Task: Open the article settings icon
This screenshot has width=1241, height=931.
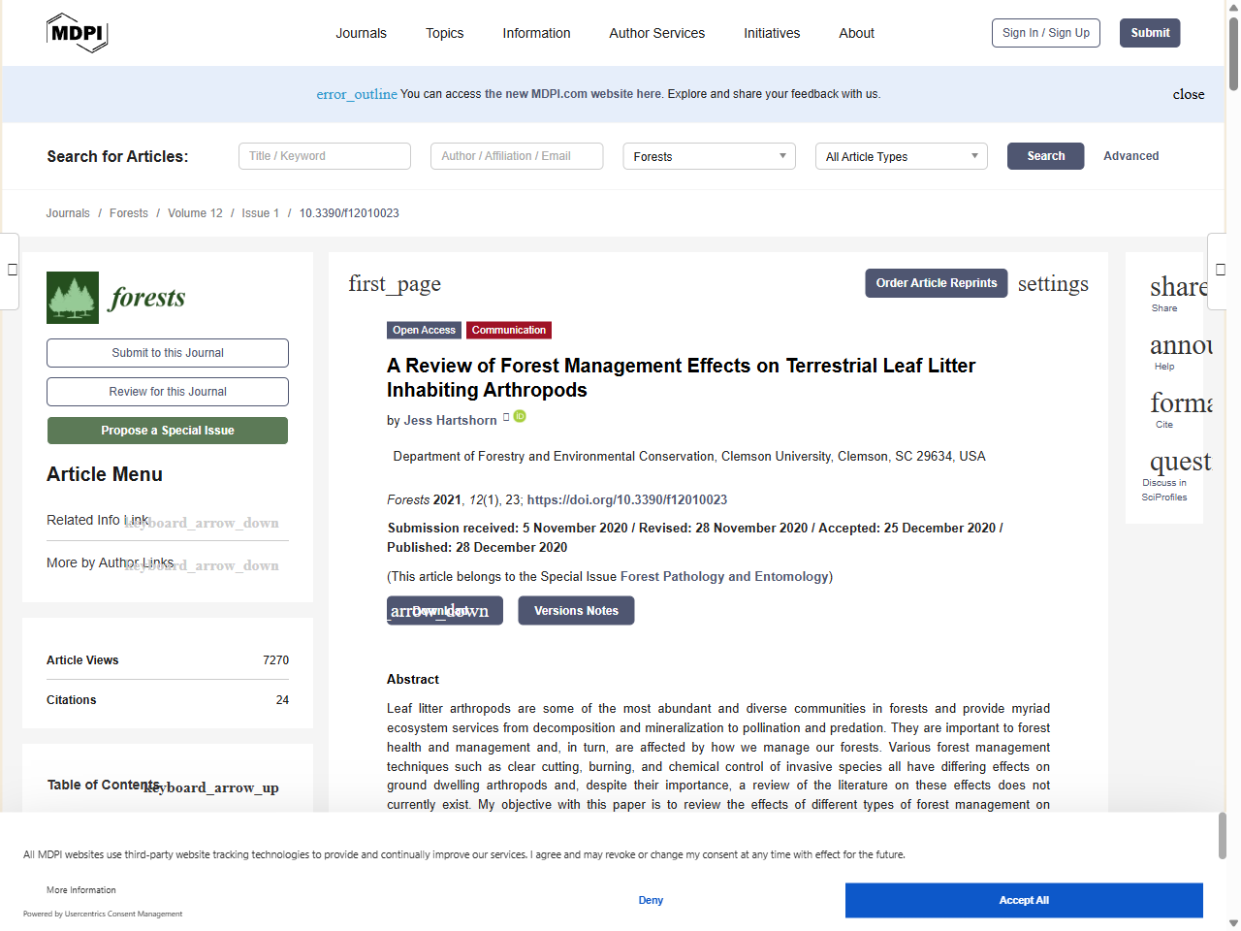Action: [x=1053, y=283]
